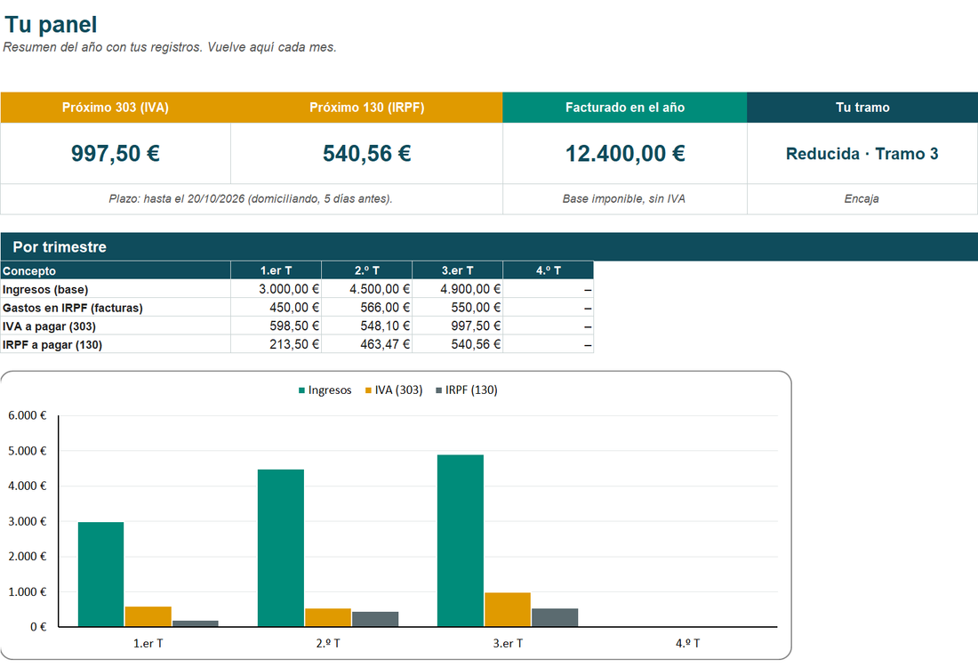978x667 pixels.
Task: Click the 'Facturado en el año' header
Action: coord(625,108)
